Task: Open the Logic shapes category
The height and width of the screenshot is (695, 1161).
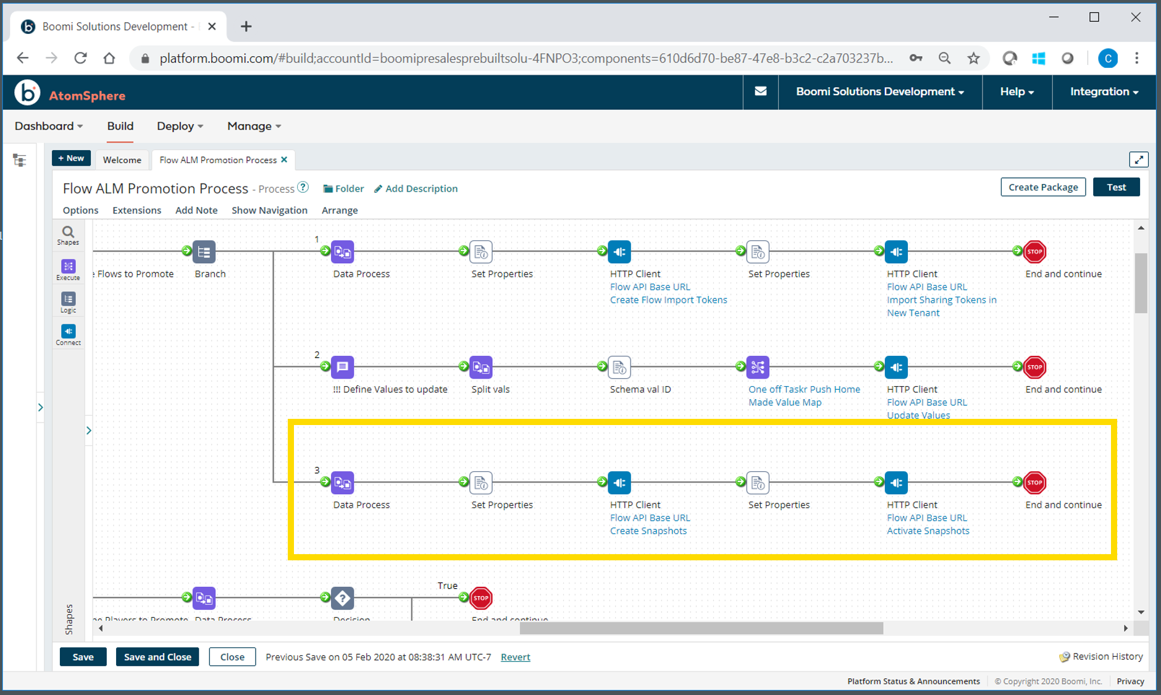Action: tap(68, 302)
